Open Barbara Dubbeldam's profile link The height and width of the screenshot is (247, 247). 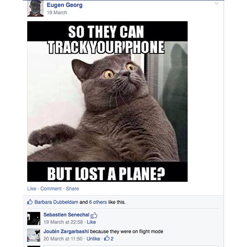(x=56, y=202)
